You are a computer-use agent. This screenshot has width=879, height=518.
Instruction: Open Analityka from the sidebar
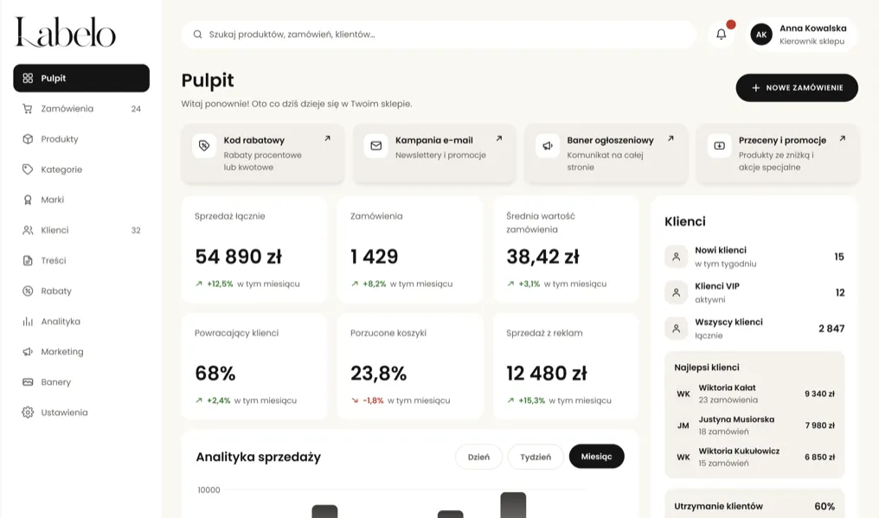tap(81, 321)
